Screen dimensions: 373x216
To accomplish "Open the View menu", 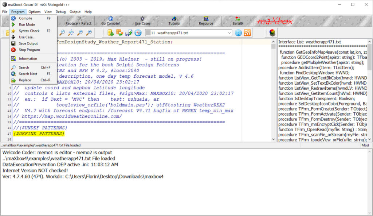I will tap(48, 12).
